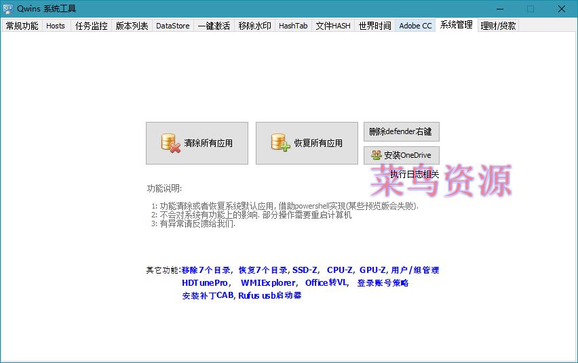The height and width of the screenshot is (363, 578).
Task: Click the 其它功能 label
Action: point(163,270)
